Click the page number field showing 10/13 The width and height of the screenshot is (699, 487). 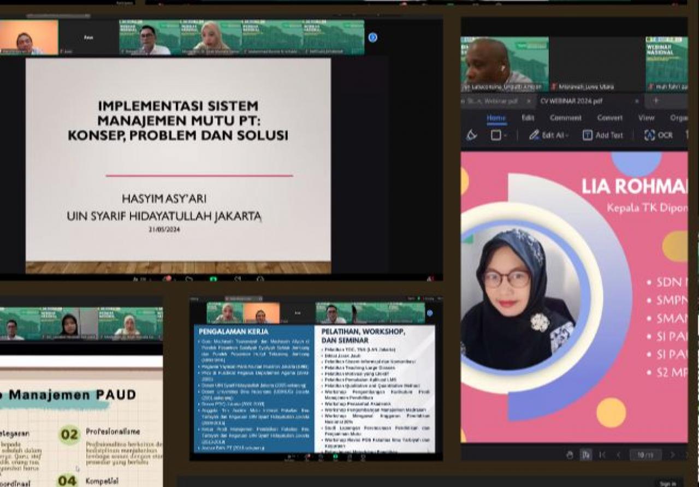click(646, 454)
